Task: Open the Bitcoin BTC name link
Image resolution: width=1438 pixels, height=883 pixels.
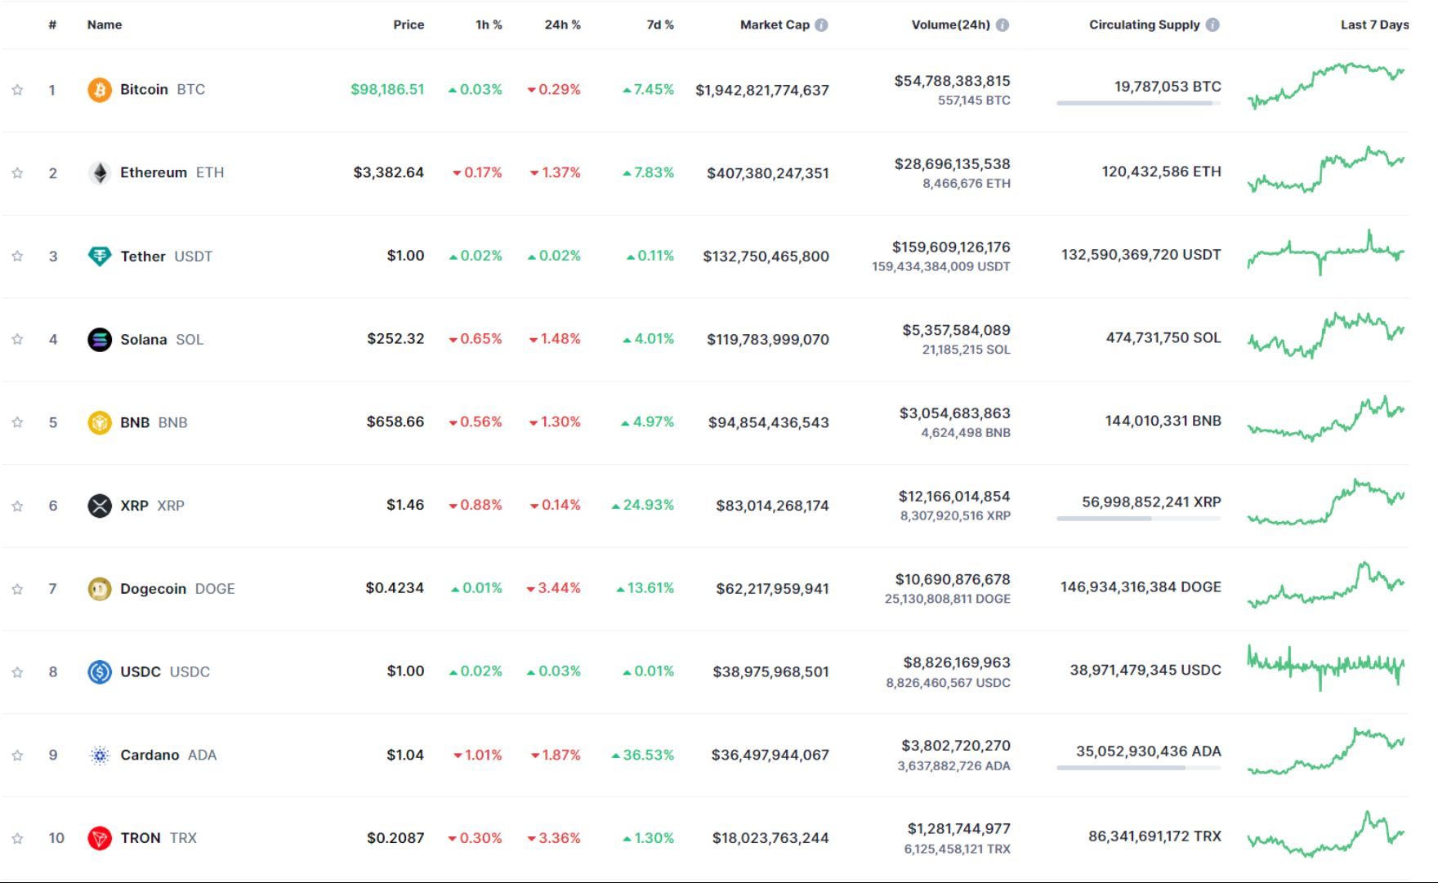Action: 145,89
